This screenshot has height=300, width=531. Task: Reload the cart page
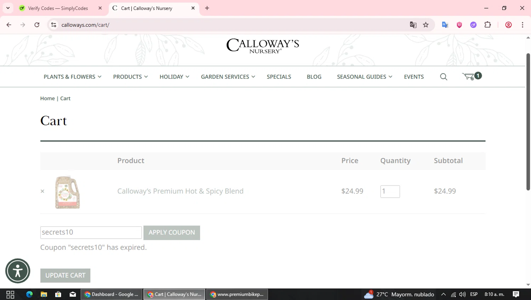pyautogui.click(x=37, y=25)
